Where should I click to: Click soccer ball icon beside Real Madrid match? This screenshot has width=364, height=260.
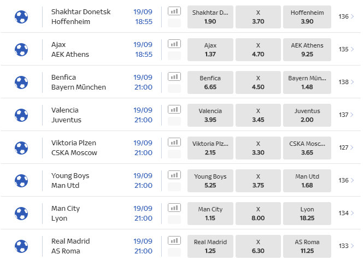pos(21,246)
